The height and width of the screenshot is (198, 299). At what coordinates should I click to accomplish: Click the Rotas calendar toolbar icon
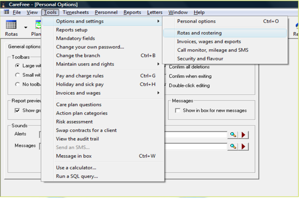[11, 25]
